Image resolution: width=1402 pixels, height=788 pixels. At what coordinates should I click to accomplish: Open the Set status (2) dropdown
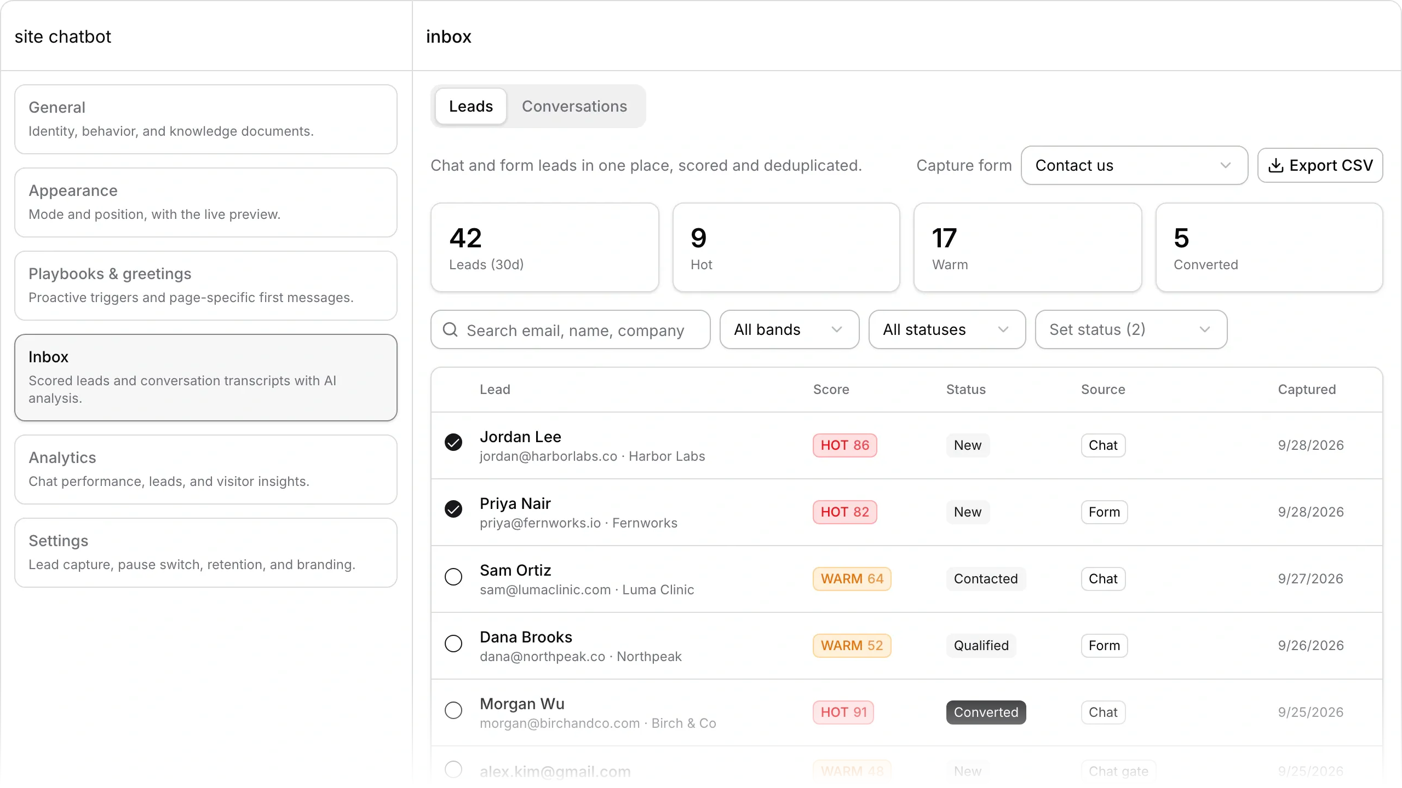[x=1131, y=329]
